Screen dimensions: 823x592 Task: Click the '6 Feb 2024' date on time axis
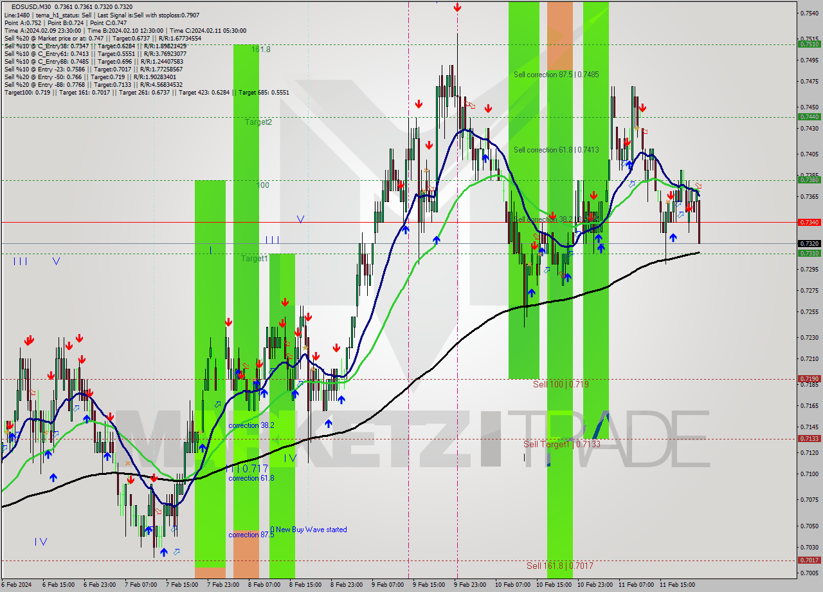pos(17,585)
